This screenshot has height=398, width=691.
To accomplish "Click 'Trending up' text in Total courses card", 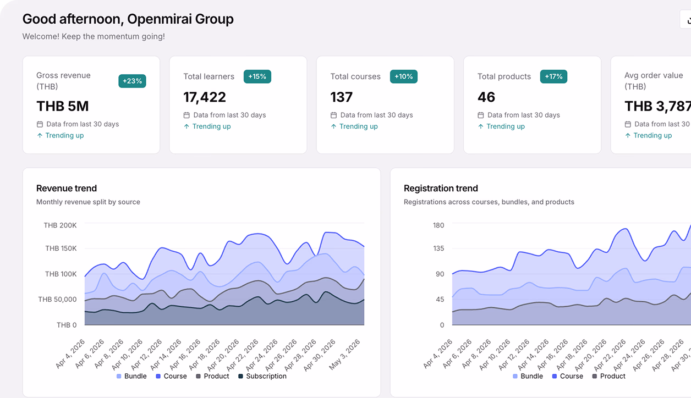I will click(x=358, y=126).
